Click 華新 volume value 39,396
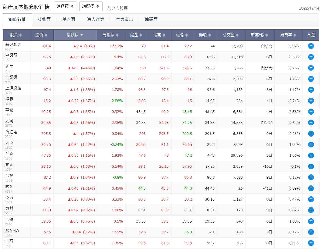320x249 pixels. coord(237,155)
